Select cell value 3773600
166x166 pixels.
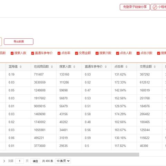(x=40, y=146)
